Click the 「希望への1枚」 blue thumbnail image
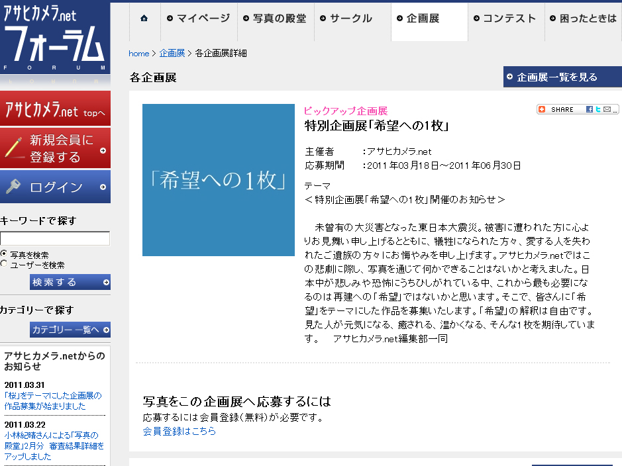Image resolution: width=622 pixels, height=466 pixels. pyautogui.click(x=219, y=180)
